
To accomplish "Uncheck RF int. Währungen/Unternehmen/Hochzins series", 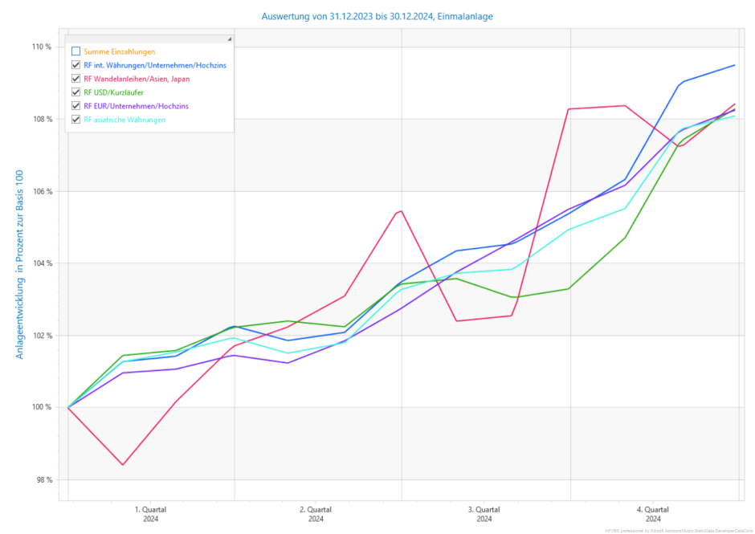I will pyautogui.click(x=76, y=65).
